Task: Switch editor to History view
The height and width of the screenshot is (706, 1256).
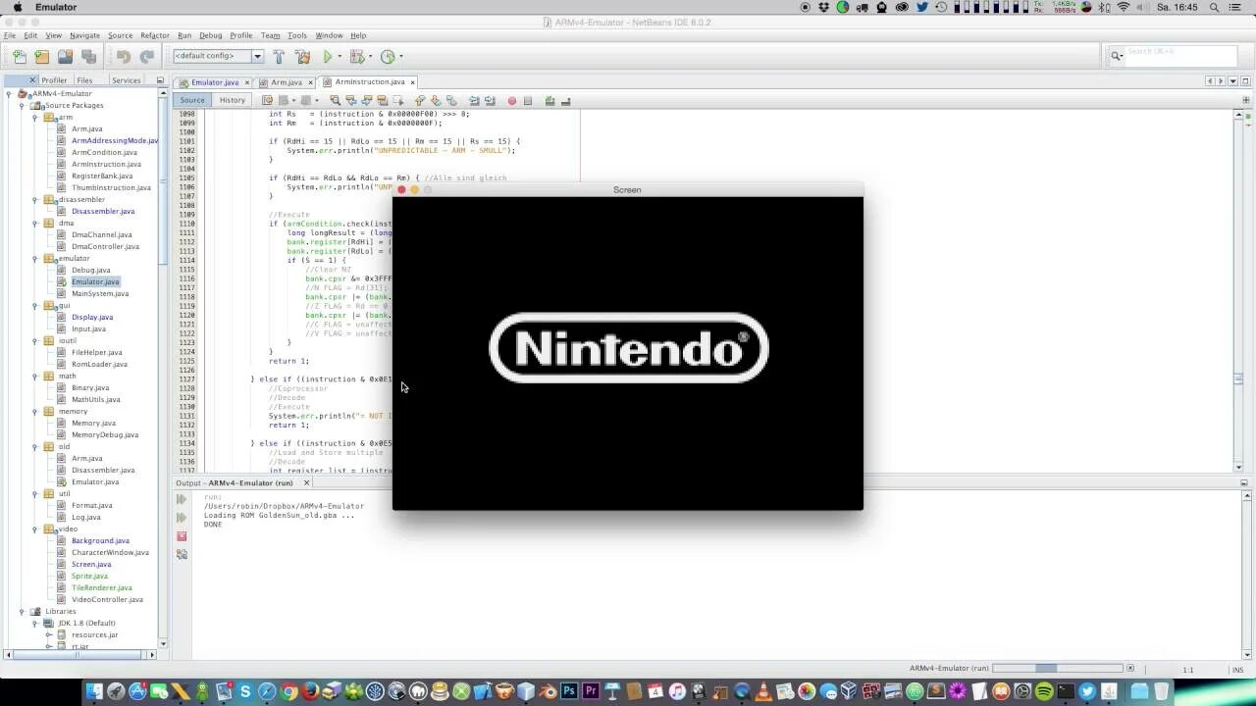Action: (x=233, y=100)
